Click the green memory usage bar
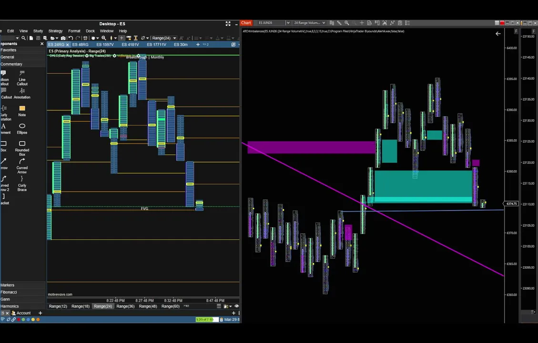Image resolution: width=538 pixels, height=343 pixels. (207, 319)
